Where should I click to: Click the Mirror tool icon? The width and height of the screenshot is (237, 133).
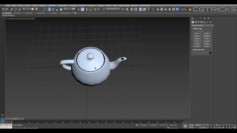(123, 9)
